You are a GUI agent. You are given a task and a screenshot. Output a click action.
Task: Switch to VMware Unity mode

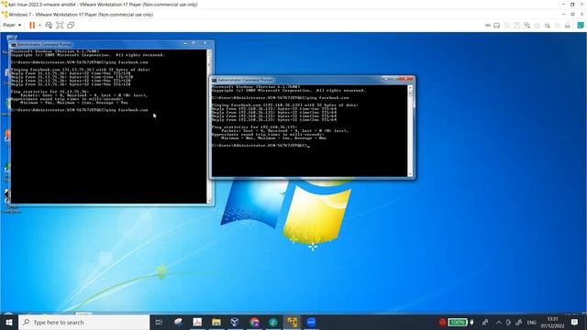tap(71, 25)
